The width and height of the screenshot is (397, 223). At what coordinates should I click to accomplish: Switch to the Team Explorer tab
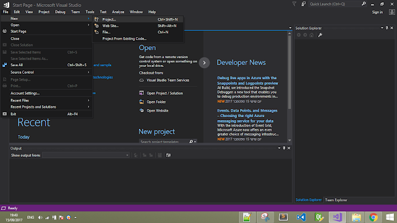coord(336,199)
